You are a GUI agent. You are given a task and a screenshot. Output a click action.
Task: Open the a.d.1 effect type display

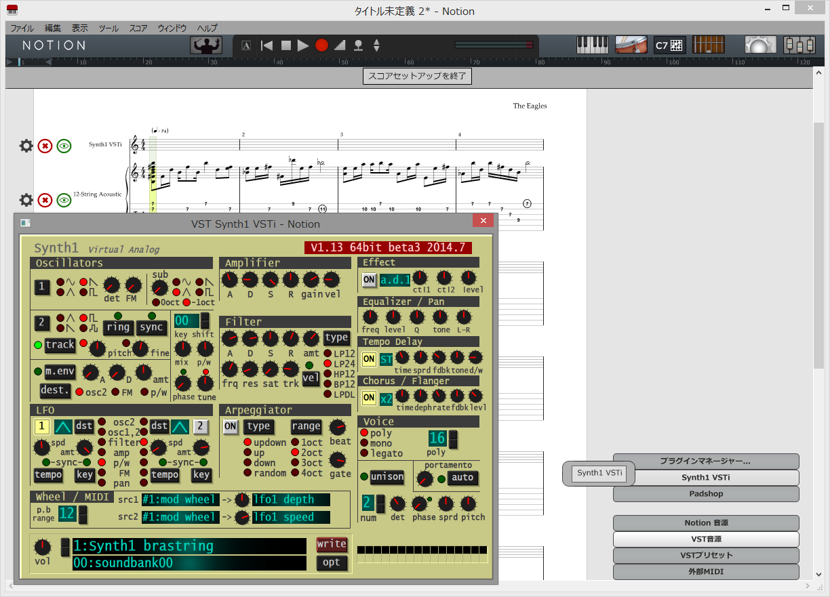395,280
